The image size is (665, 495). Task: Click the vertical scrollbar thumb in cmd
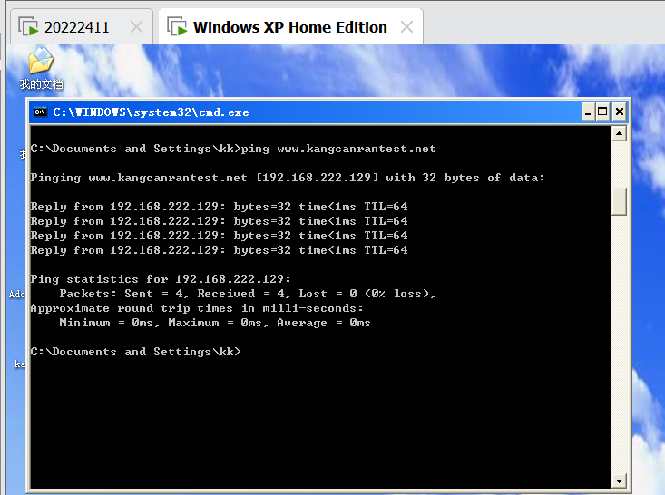coord(620,202)
